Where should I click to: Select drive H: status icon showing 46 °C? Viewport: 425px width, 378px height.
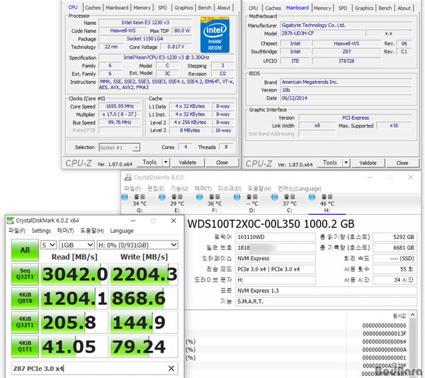point(312,197)
